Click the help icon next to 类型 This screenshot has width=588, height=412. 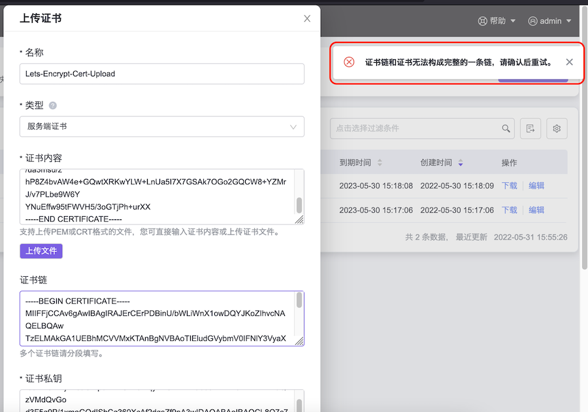click(x=53, y=105)
